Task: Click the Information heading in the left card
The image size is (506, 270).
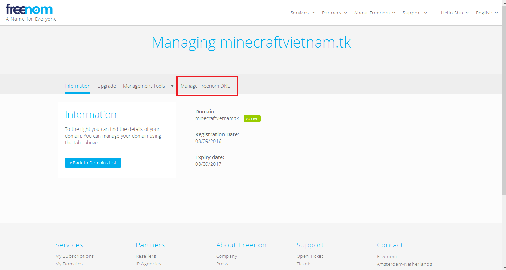Action: click(x=91, y=114)
